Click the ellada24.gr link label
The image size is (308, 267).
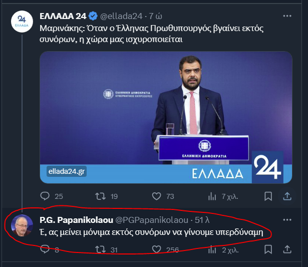pos(67,171)
